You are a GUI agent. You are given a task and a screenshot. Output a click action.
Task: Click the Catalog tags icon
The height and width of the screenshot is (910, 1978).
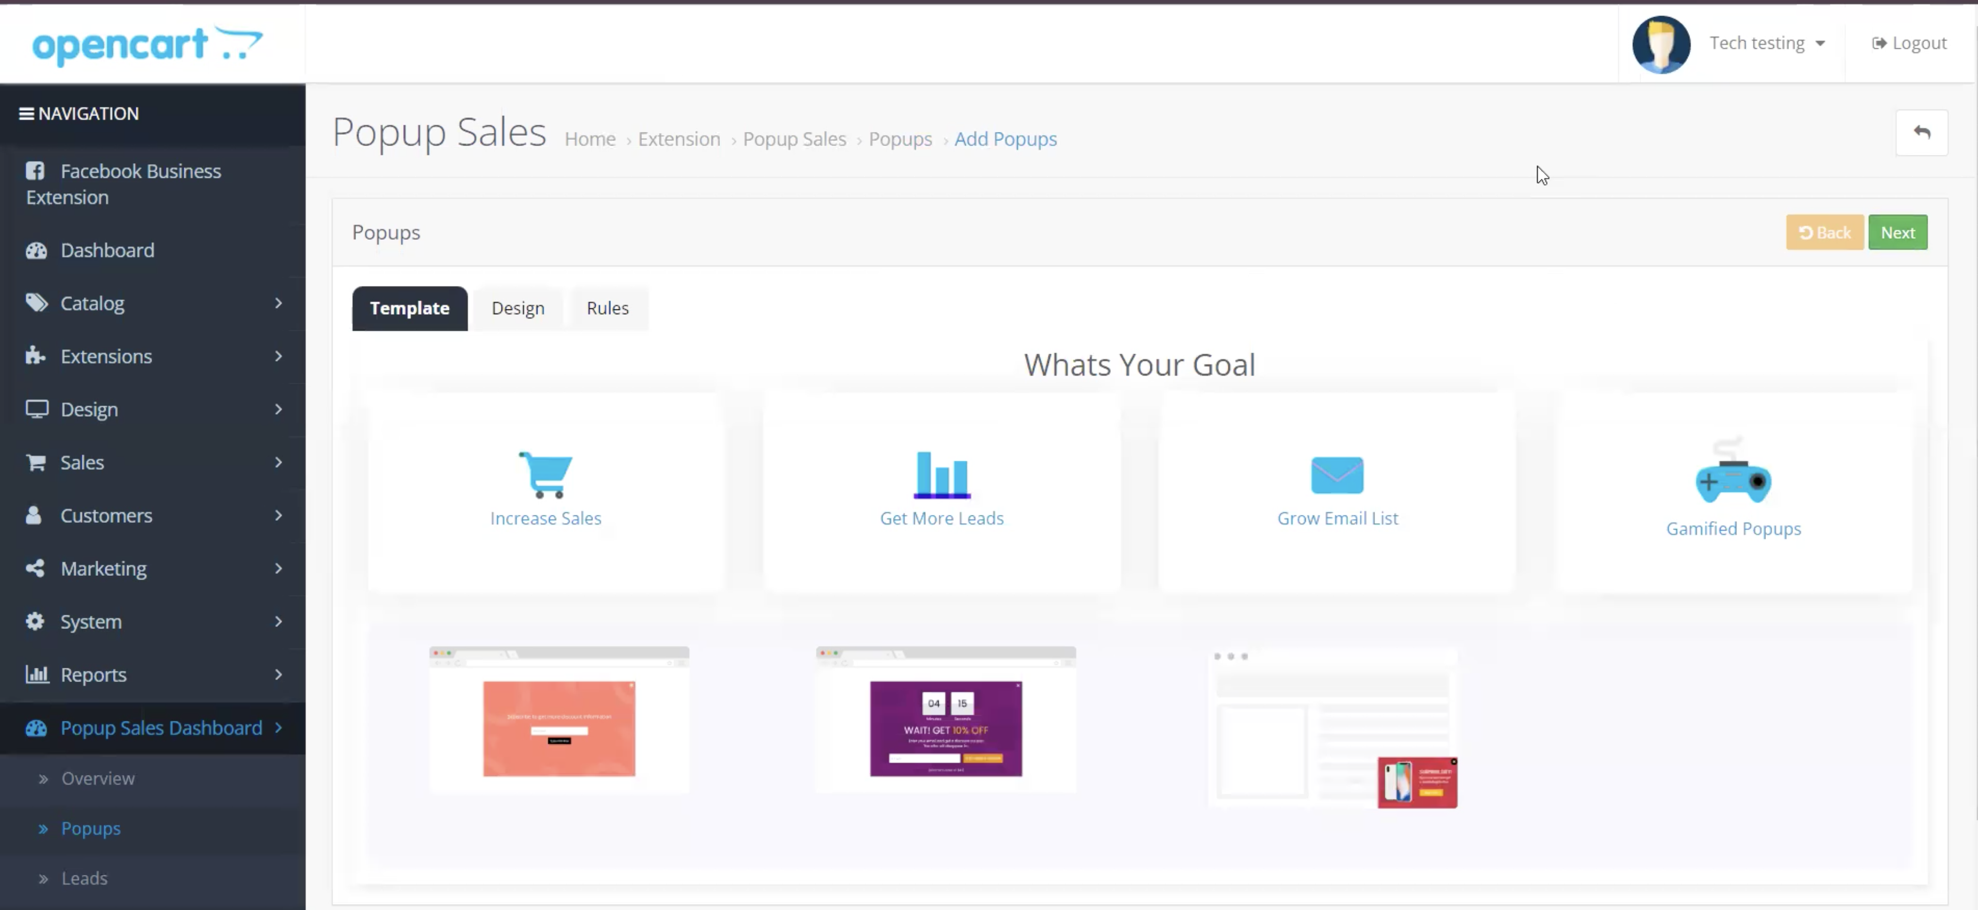[x=36, y=303]
